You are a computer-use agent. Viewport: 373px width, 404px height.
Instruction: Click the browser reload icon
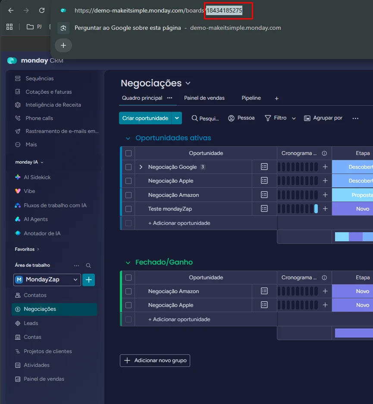(42, 10)
